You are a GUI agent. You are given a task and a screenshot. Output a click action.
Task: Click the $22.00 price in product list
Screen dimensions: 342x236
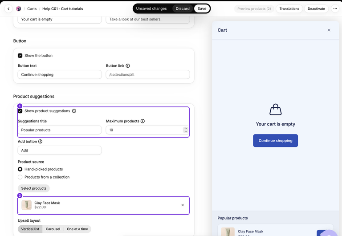pyautogui.click(x=40, y=207)
